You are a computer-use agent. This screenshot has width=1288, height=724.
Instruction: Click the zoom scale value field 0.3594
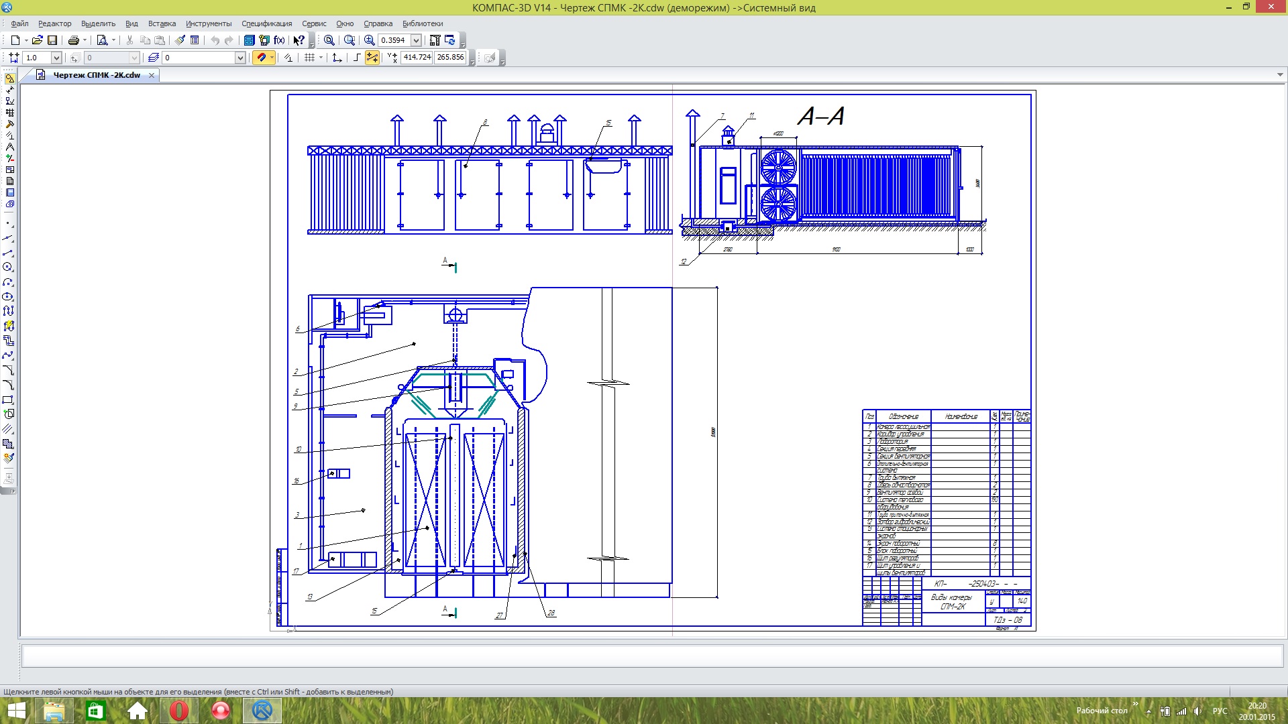point(394,40)
